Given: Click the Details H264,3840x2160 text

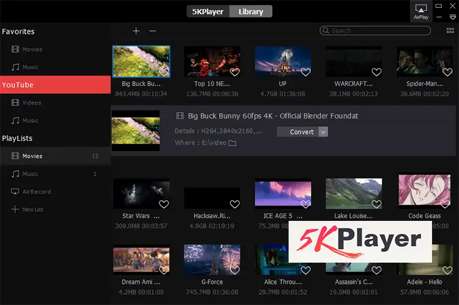Looking at the screenshot, I should click(x=219, y=131).
